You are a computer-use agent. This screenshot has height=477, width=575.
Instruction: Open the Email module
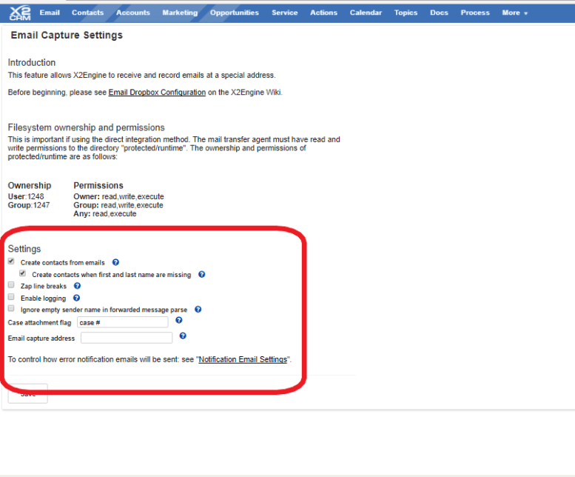pyautogui.click(x=50, y=13)
